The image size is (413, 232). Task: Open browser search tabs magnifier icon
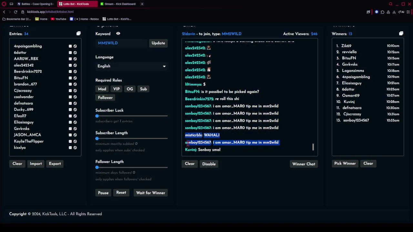pyautogui.click(x=391, y=4)
